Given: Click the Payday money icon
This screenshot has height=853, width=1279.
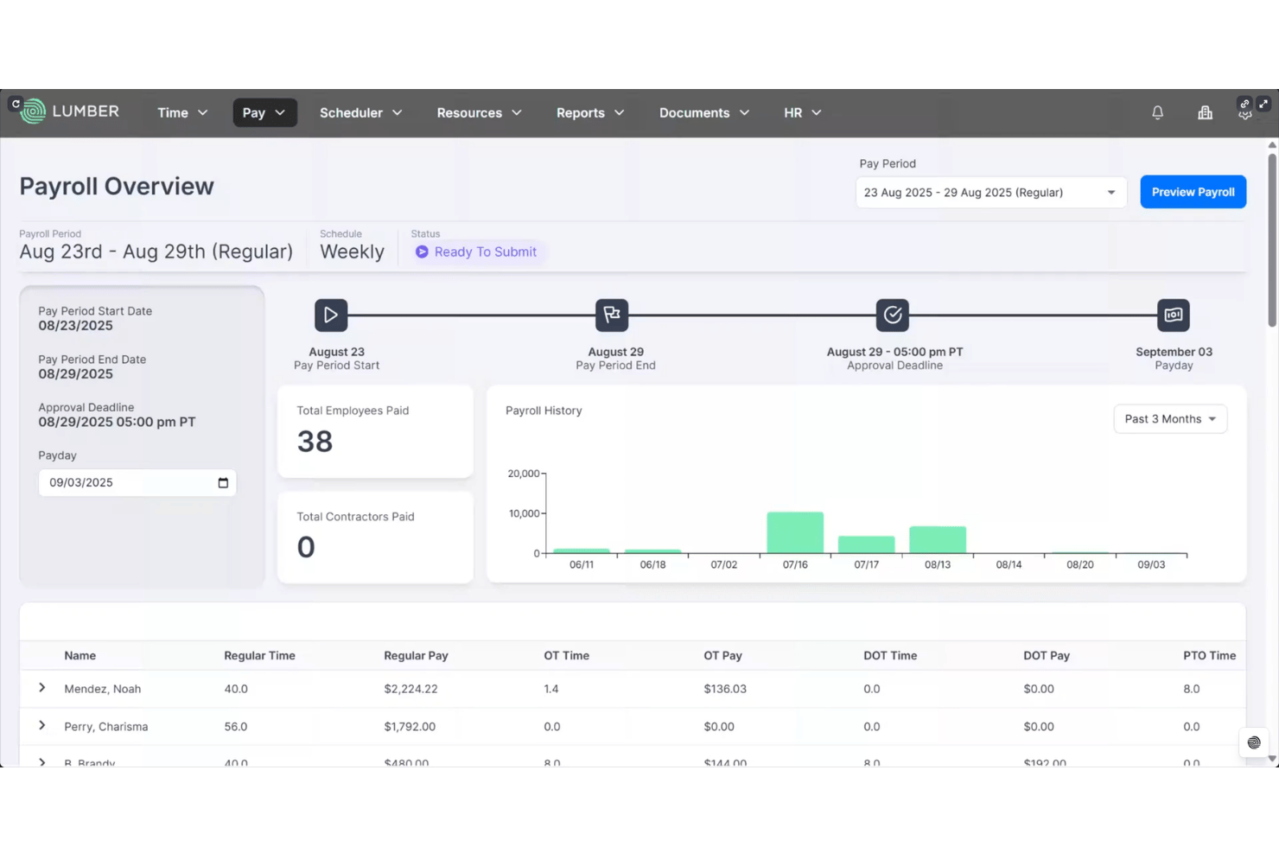Looking at the screenshot, I should click(1174, 315).
